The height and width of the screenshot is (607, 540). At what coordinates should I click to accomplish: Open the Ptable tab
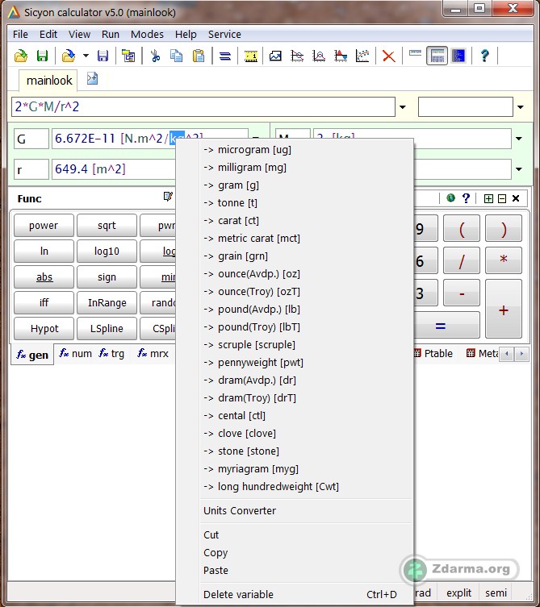[433, 353]
